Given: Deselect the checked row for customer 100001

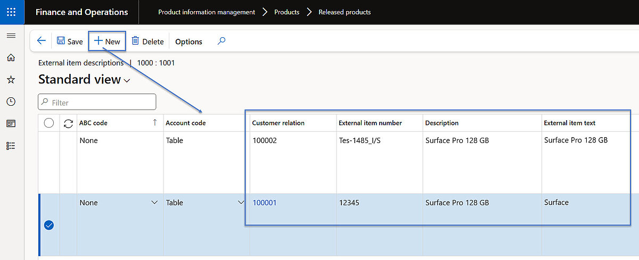Looking at the screenshot, I should pos(49,225).
